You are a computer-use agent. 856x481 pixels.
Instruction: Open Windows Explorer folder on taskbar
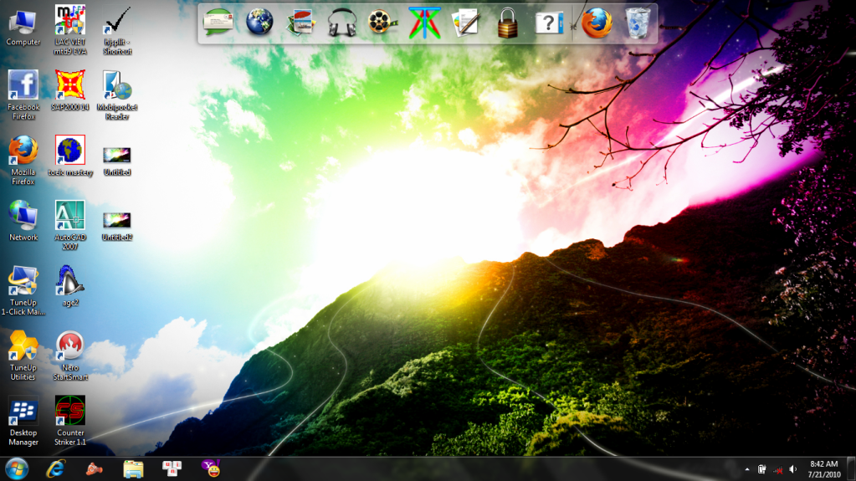[133, 468]
